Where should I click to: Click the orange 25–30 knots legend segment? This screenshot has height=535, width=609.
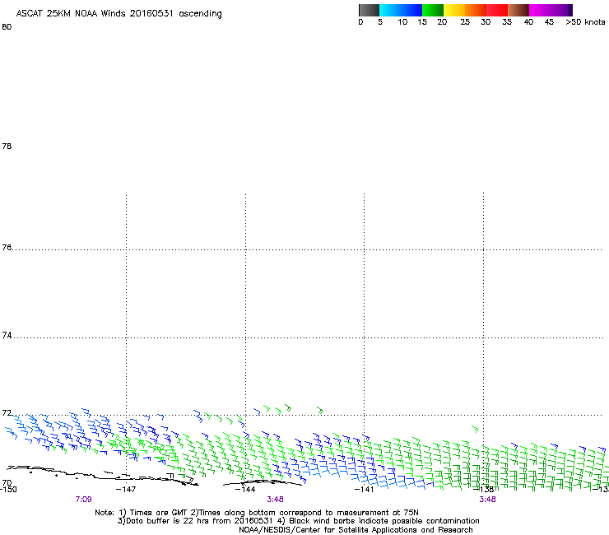coord(476,10)
